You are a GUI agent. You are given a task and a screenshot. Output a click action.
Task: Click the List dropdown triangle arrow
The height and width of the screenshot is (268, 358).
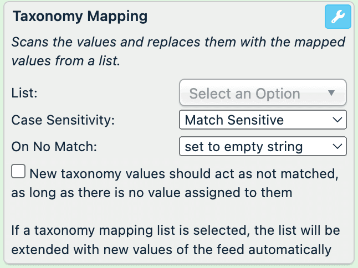pyautogui.click(x=332, y=93)
